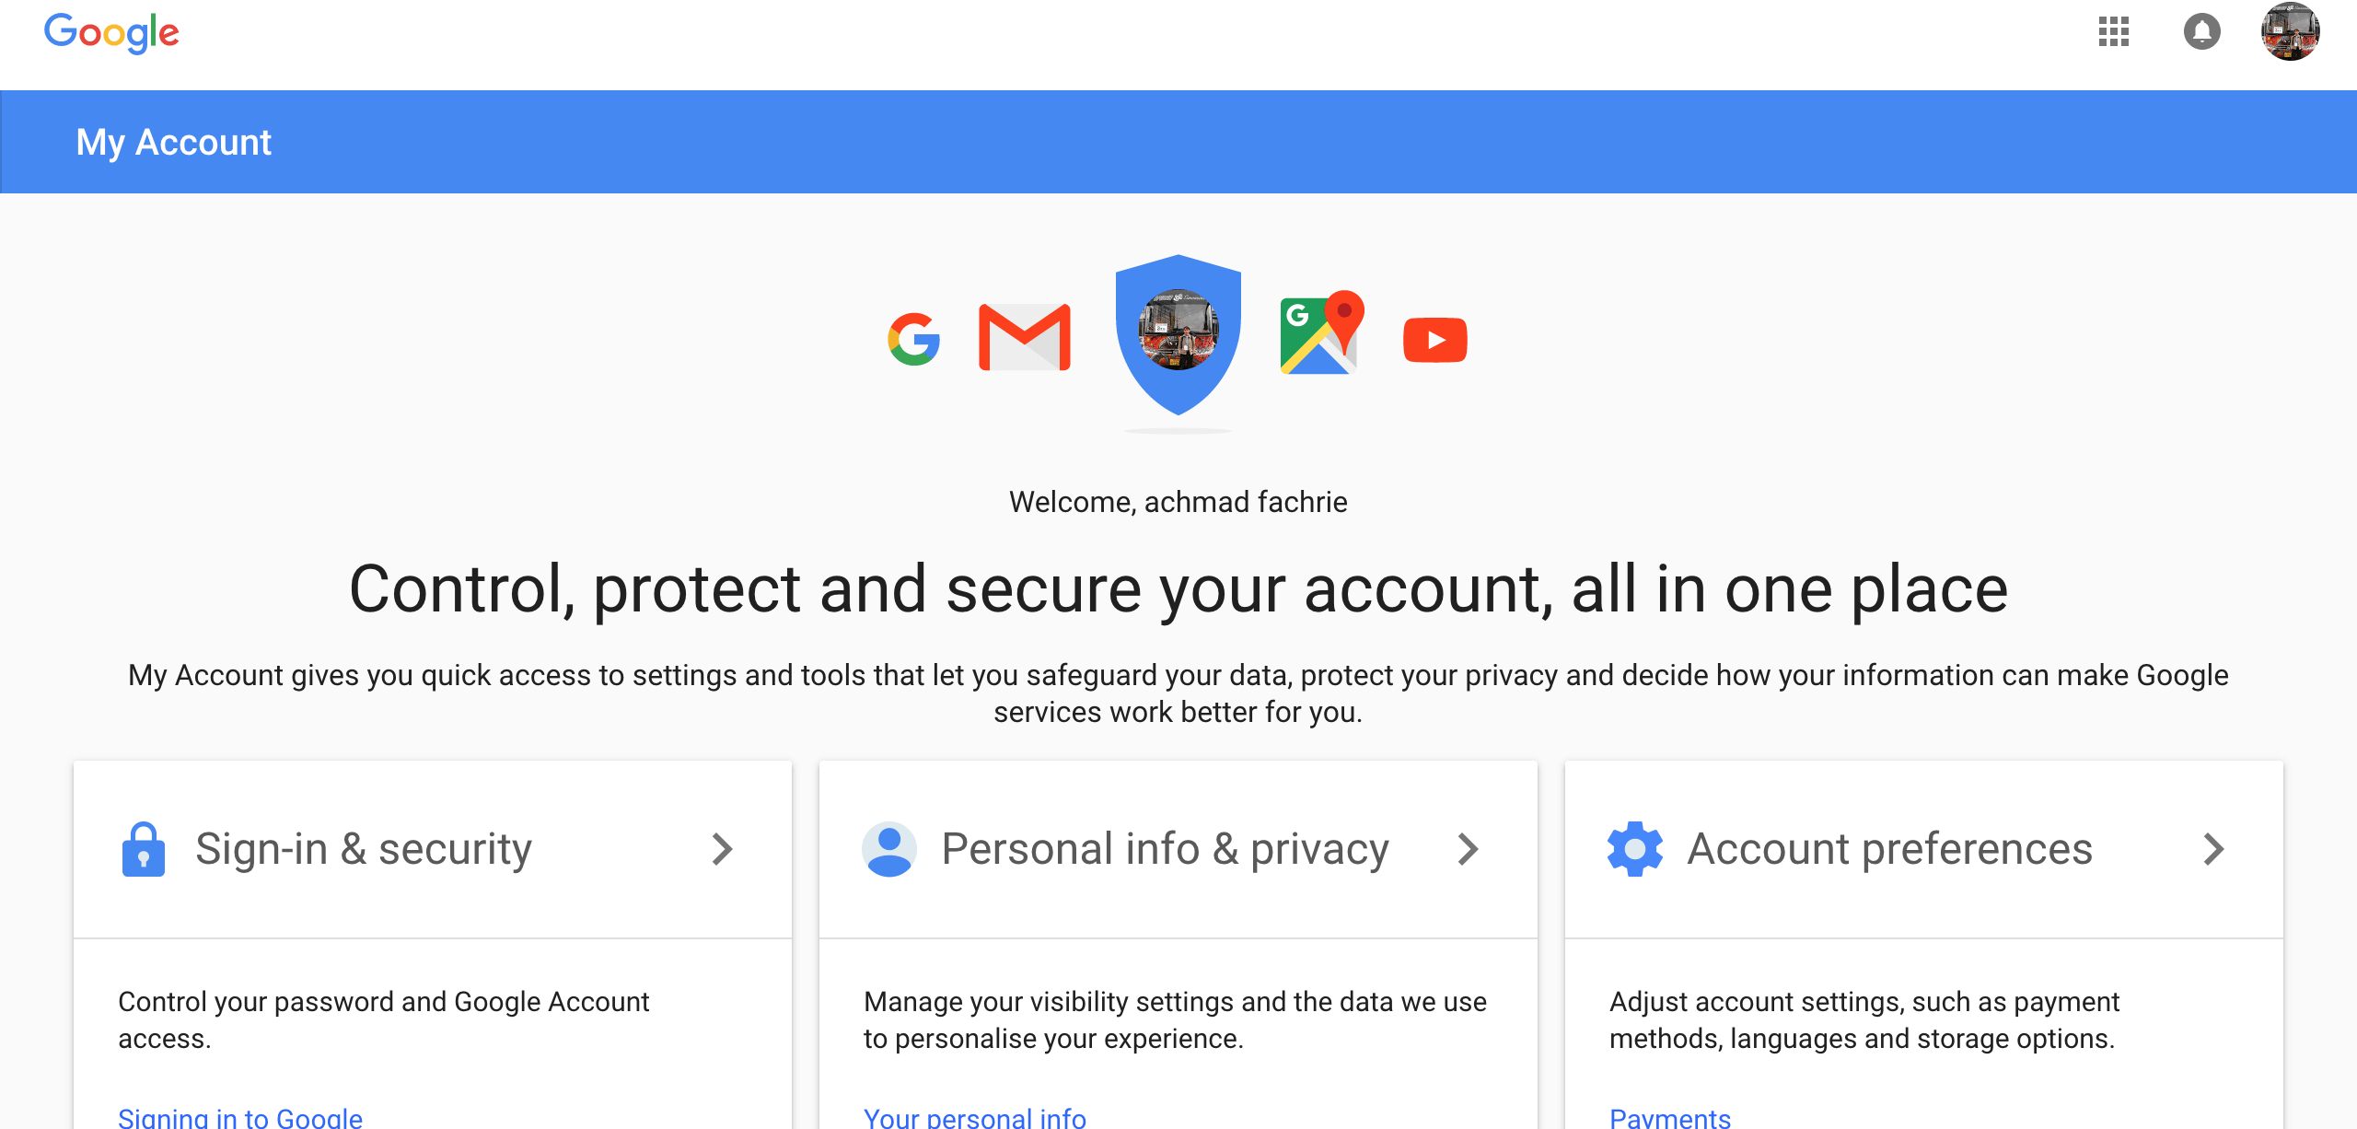The height and width of the screenshot is (1129, 2357).
Task: Open the Payments link
Action: click(1670, 1117)
